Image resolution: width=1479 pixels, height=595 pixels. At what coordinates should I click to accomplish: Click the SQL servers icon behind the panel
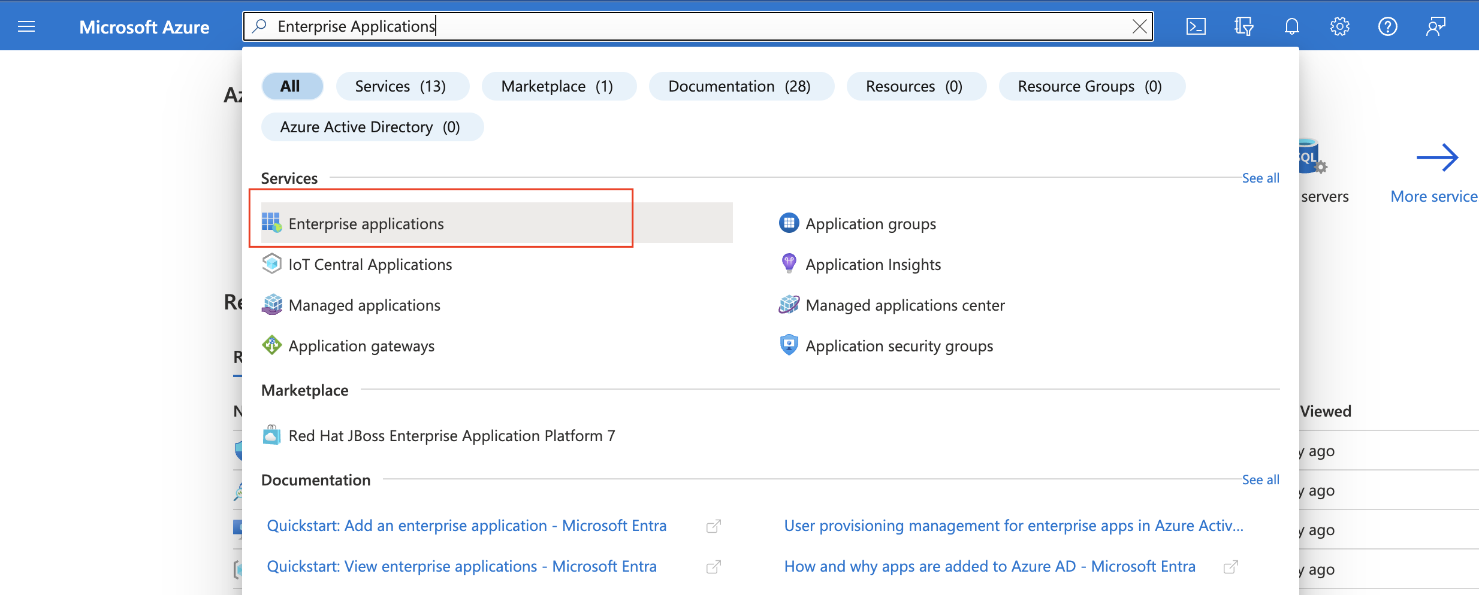pyautogui.click(x=1312, y=157)
